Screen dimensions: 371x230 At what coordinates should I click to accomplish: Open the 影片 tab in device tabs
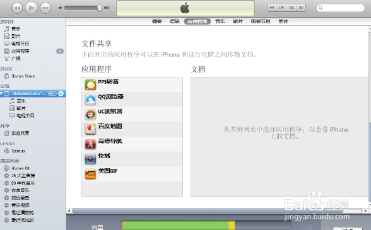pyautogui.click(x=238, y=21)
